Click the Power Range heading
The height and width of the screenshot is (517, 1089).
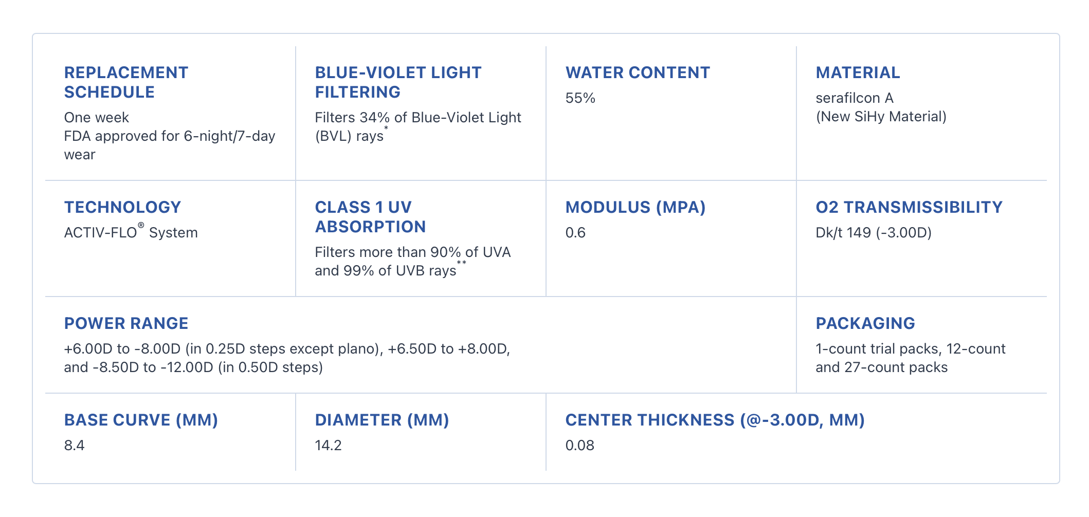point(126,324)
